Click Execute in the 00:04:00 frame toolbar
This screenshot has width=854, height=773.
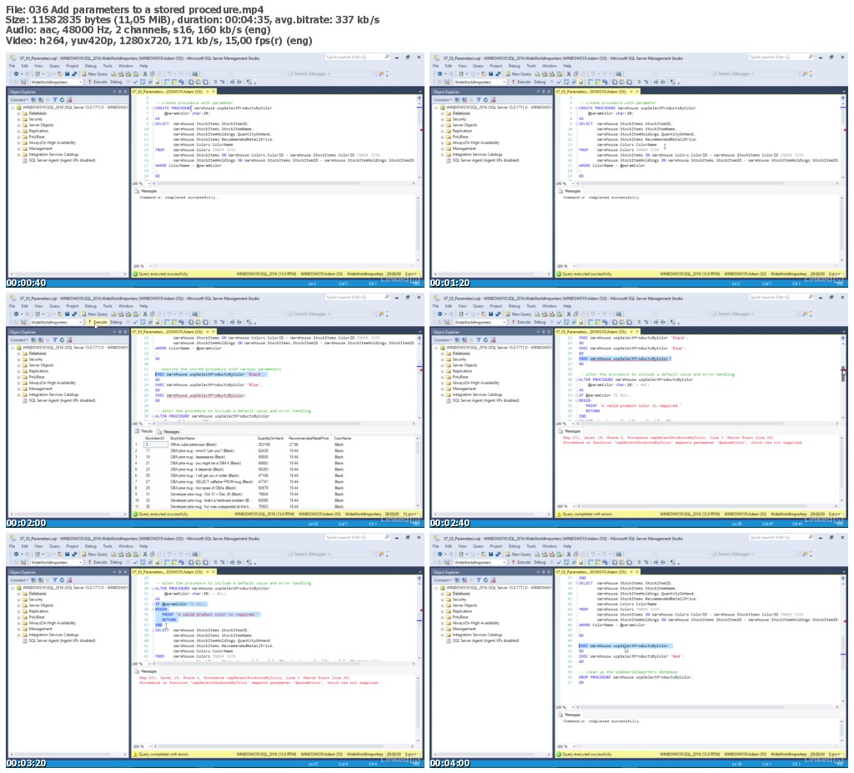522,562
